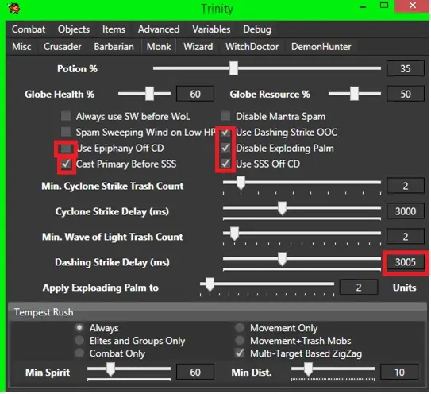
Task: Switch to the Wizard class tab
Action: point(198,47)
